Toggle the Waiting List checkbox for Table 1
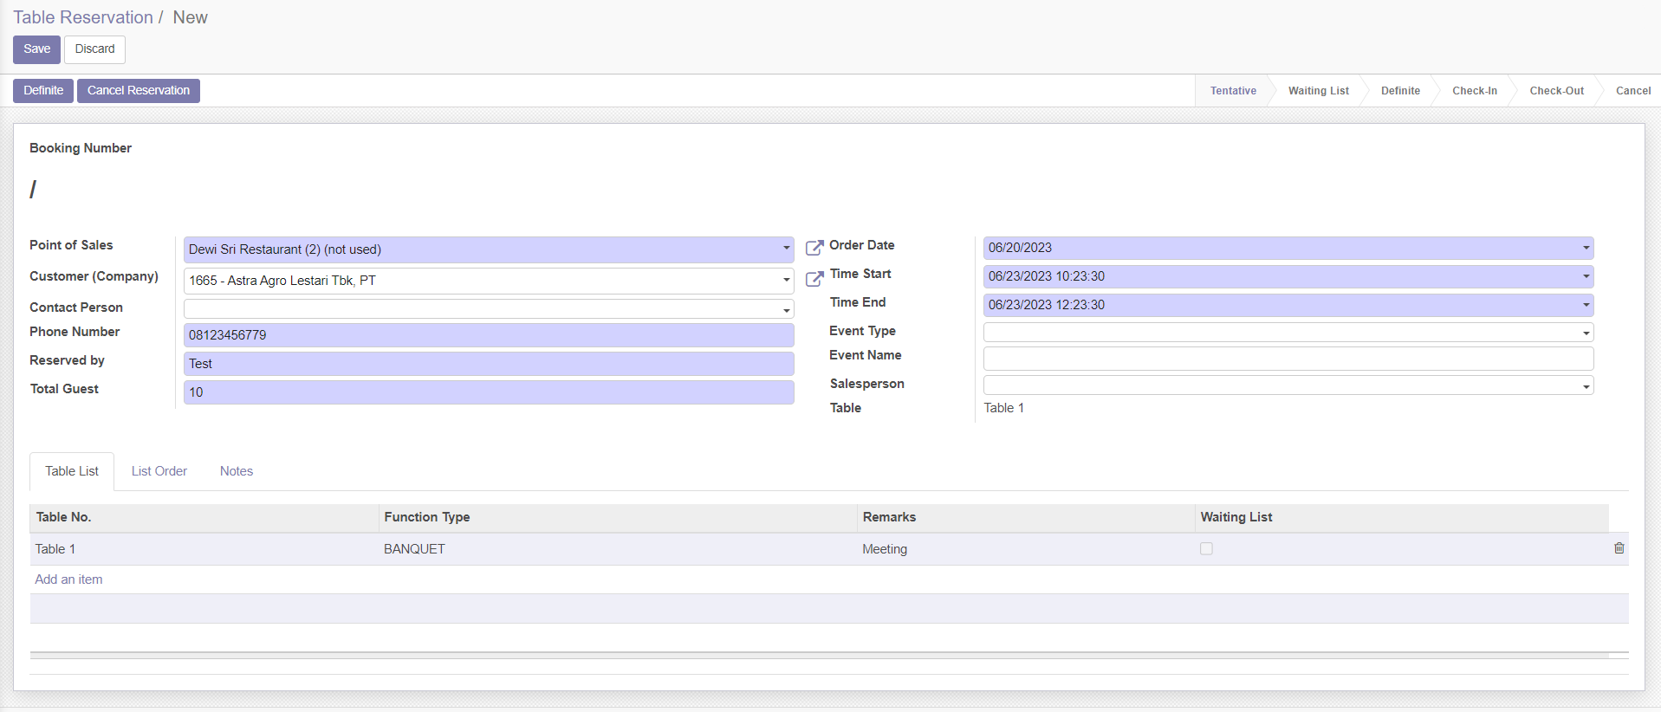Screen dimensions: 1661x712 [1206, 548]
